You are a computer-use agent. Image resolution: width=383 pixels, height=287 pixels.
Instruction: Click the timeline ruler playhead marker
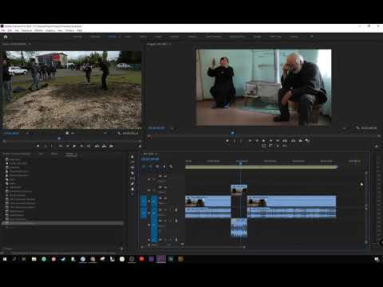point(240,163)
